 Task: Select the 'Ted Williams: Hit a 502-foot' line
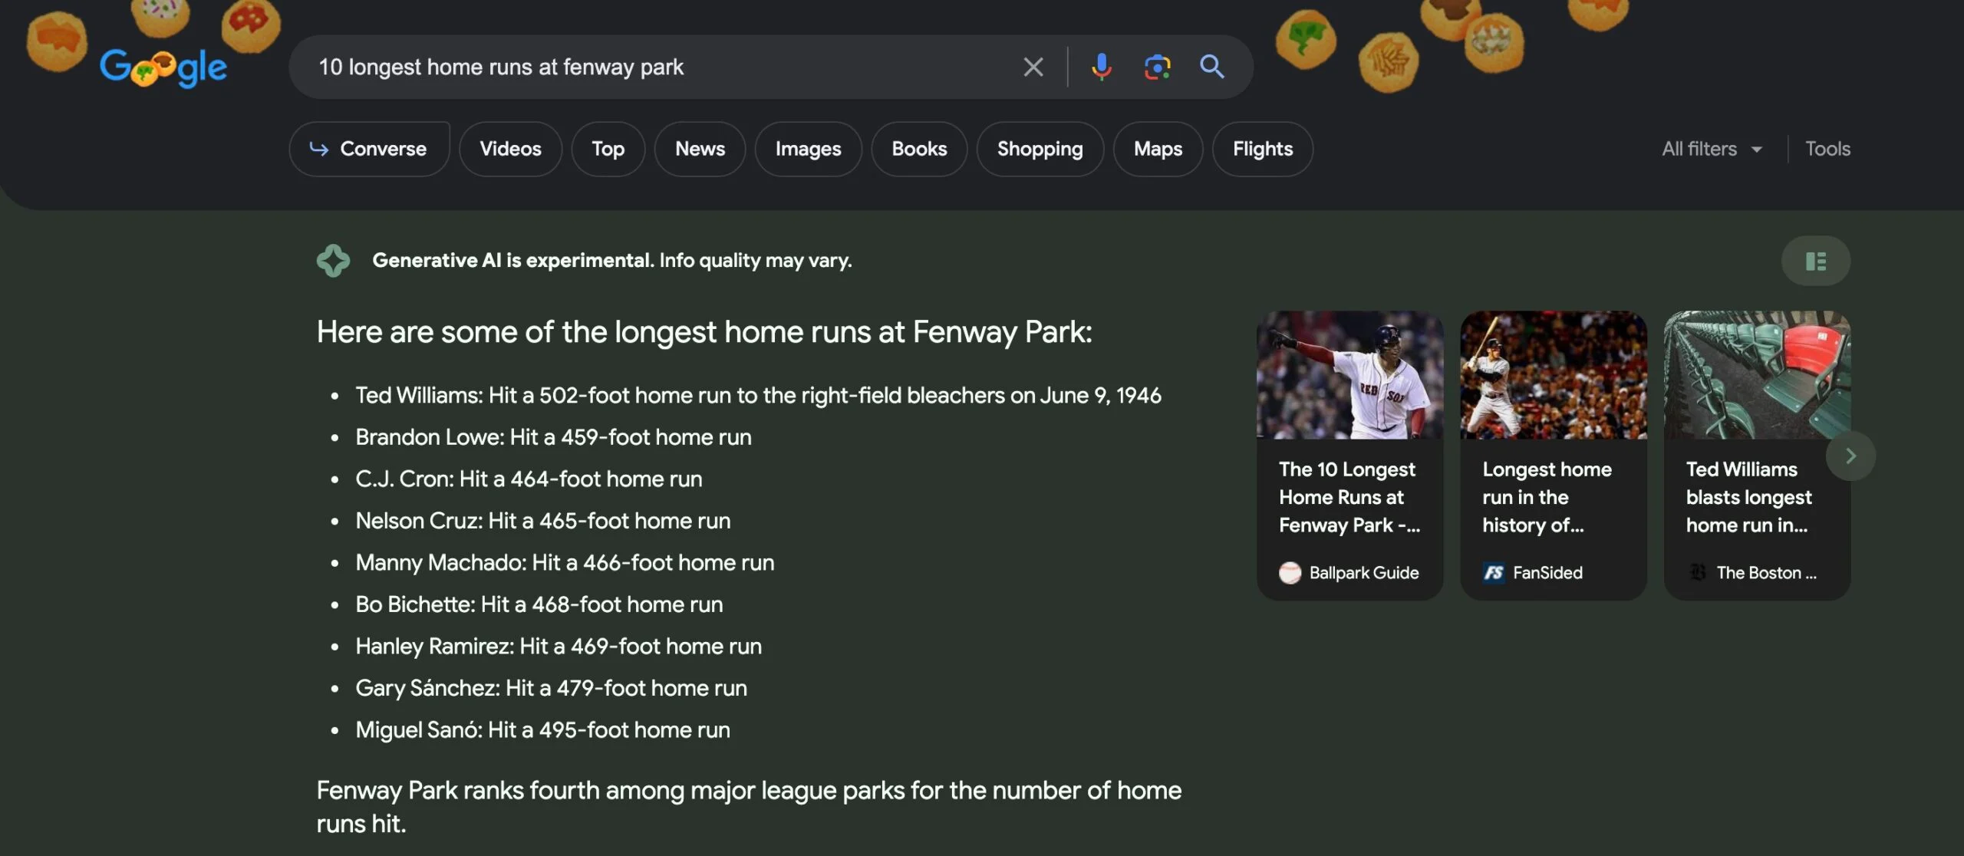tap(758, 396)
